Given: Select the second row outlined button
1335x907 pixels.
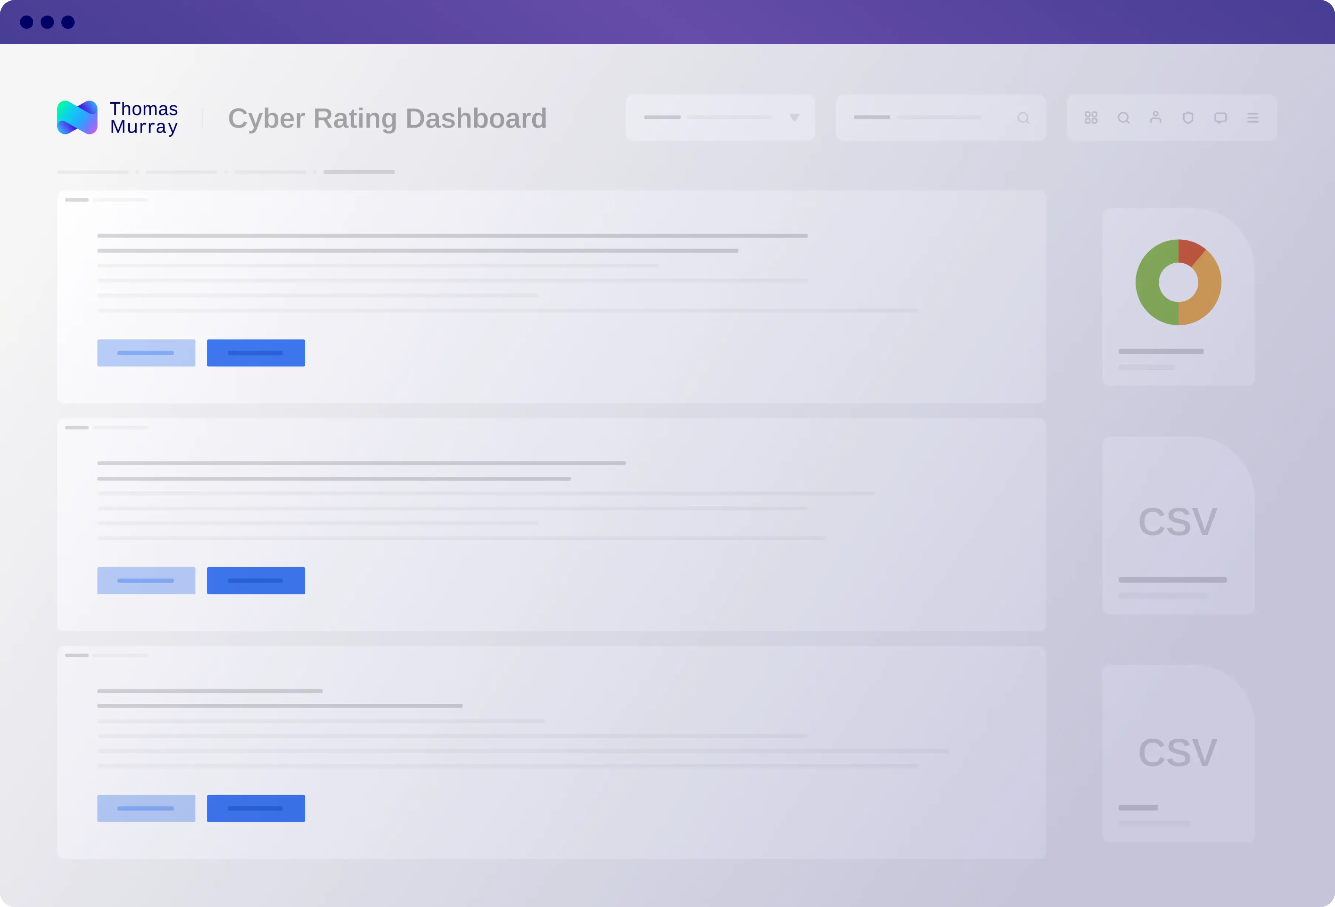Looking at the screenshot, I should click(x=146, y=580).
